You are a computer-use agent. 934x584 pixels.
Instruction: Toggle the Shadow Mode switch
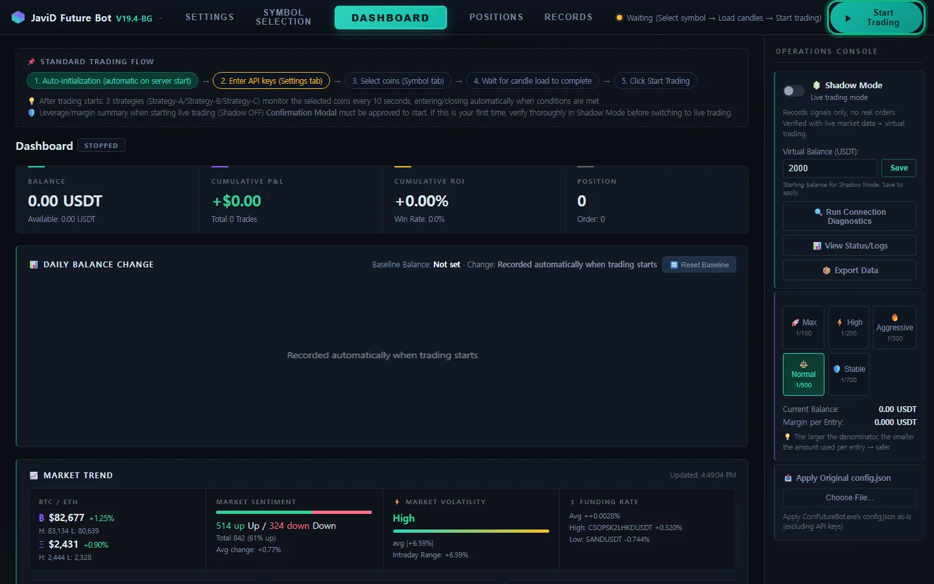[x=794, y=91]
